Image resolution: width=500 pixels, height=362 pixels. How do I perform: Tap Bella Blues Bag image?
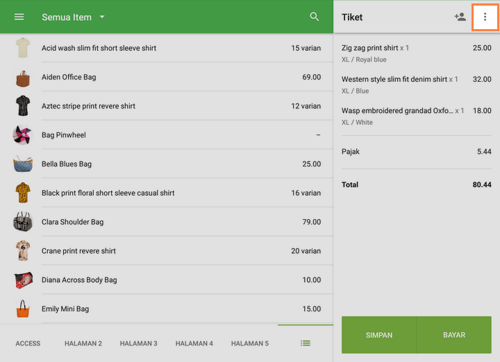23,164
